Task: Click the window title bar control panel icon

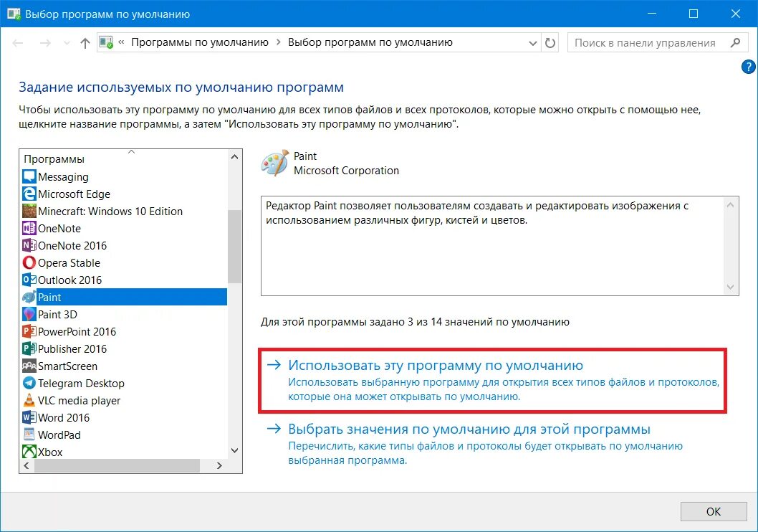Action: pyautogui.click(x=14, y=14)
